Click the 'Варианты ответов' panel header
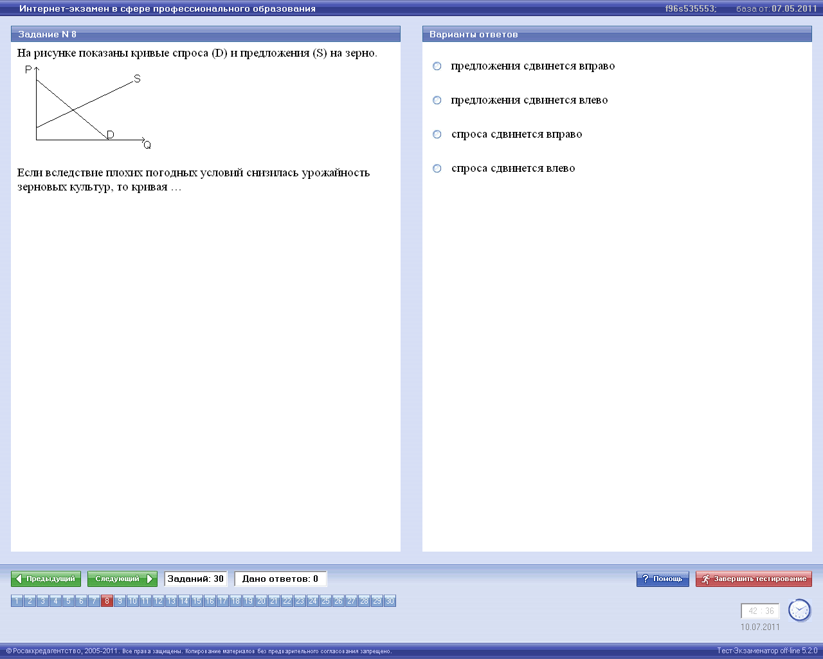 pos(617,34)
